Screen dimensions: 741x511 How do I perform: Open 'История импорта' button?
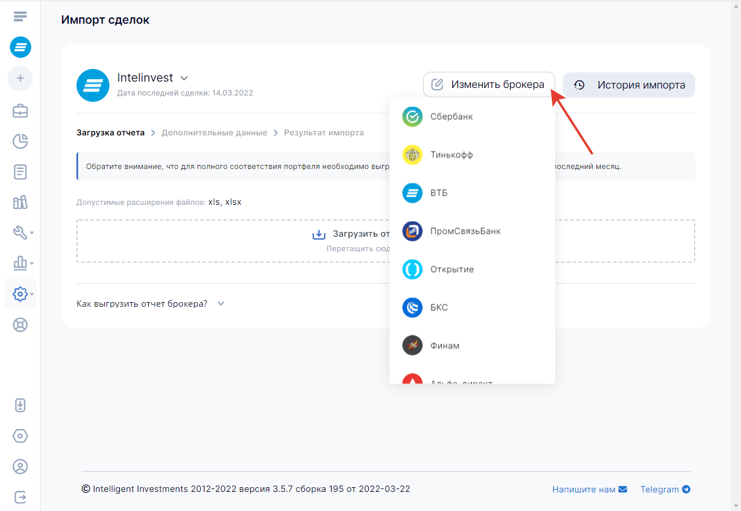coord(629,85)
